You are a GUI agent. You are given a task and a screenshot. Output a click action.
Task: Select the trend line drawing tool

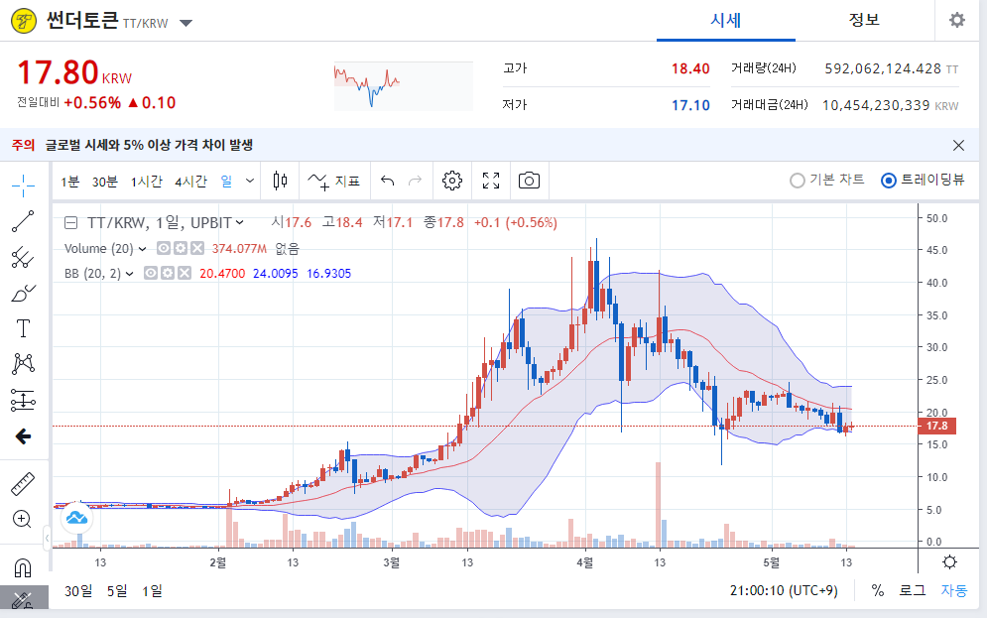pyautogui.click(x=23, y=221)
